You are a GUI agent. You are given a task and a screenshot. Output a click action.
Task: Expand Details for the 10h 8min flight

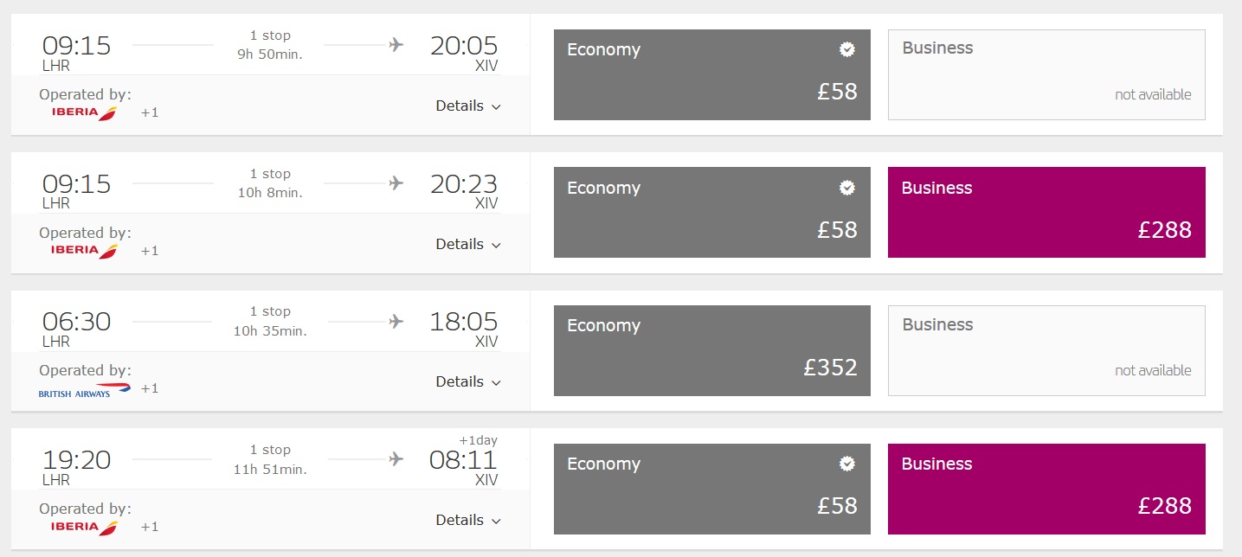[x=468, y=245]
